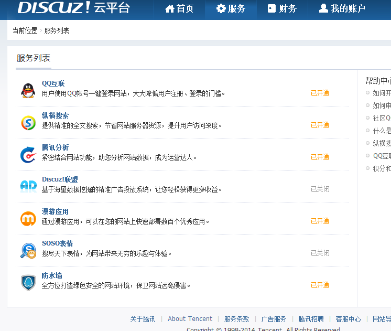391x331 pixels.
Task: Open the 客服中心 footer link
Action: click(x=348, y=319)
